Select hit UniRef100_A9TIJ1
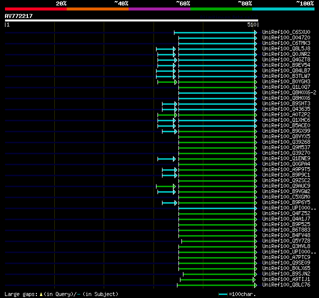The image size is (319, 298). coord(286,280)
